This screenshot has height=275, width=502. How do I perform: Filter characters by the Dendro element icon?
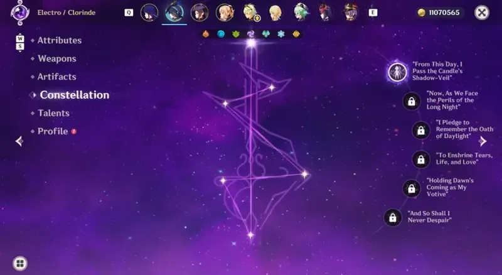[x=236, y=34]
